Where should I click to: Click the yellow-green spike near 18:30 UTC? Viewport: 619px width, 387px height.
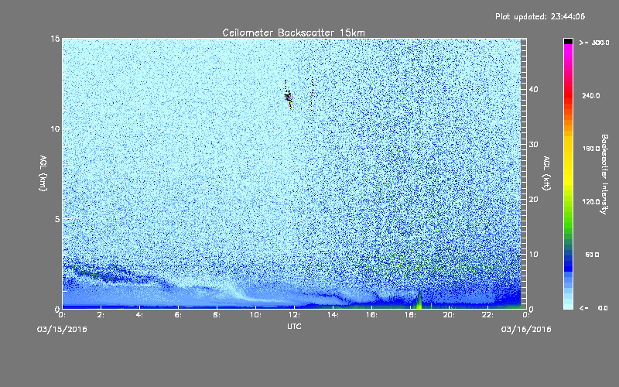click(419, 300)
